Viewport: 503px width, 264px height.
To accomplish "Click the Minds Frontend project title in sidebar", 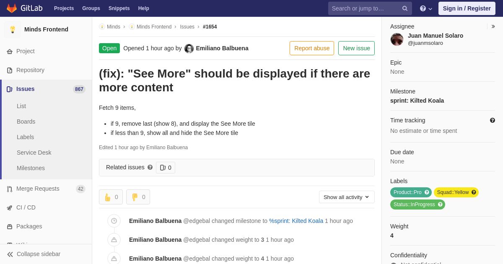I will click(x=46, y=29).
